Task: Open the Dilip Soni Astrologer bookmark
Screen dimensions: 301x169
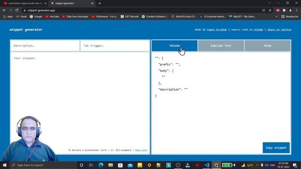Action: tap(75, 16)
